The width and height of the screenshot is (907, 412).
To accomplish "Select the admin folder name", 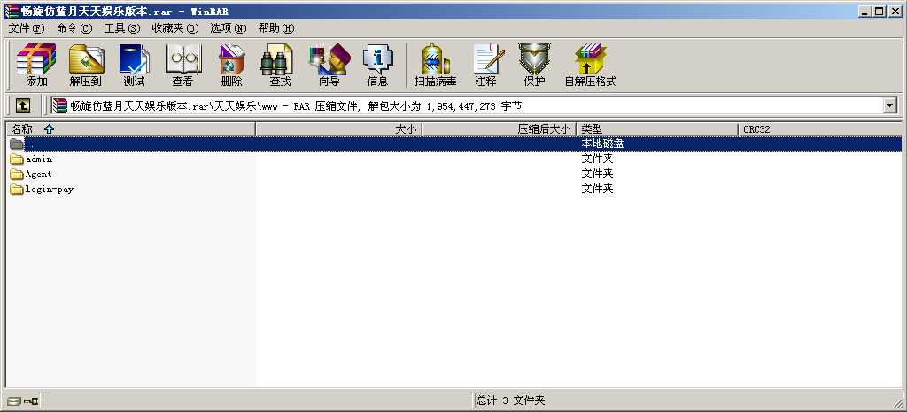I will coord(39,159).
